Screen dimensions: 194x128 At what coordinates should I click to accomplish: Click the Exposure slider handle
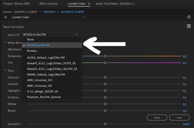click(x=105, y=77)
